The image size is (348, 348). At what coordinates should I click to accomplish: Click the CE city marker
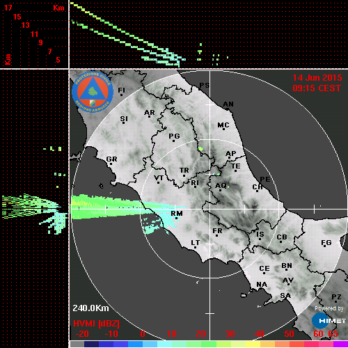click(x=264, y=269)
